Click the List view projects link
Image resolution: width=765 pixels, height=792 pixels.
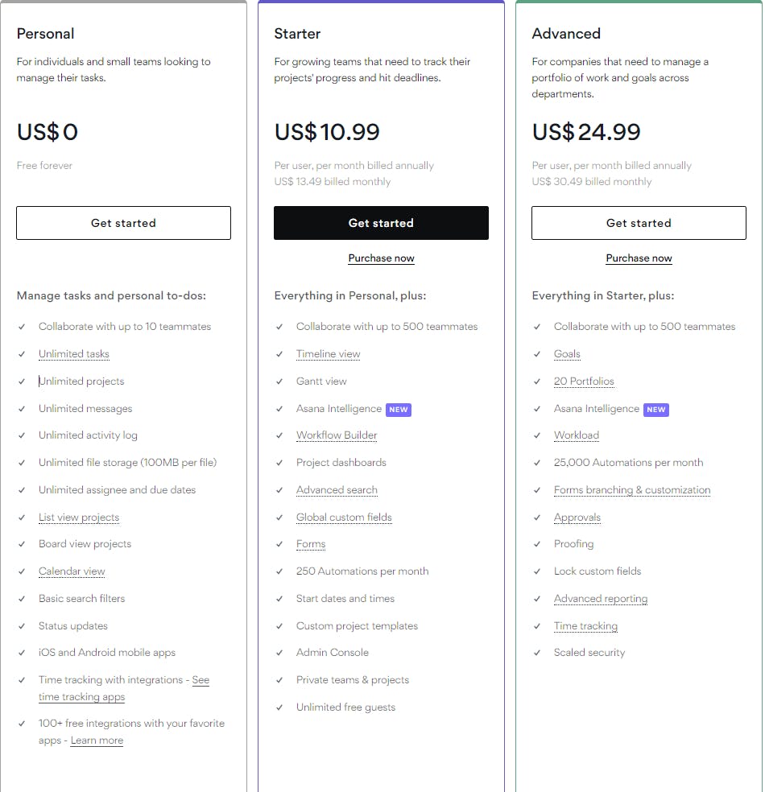pyautogui.click(x=79, y=518)
